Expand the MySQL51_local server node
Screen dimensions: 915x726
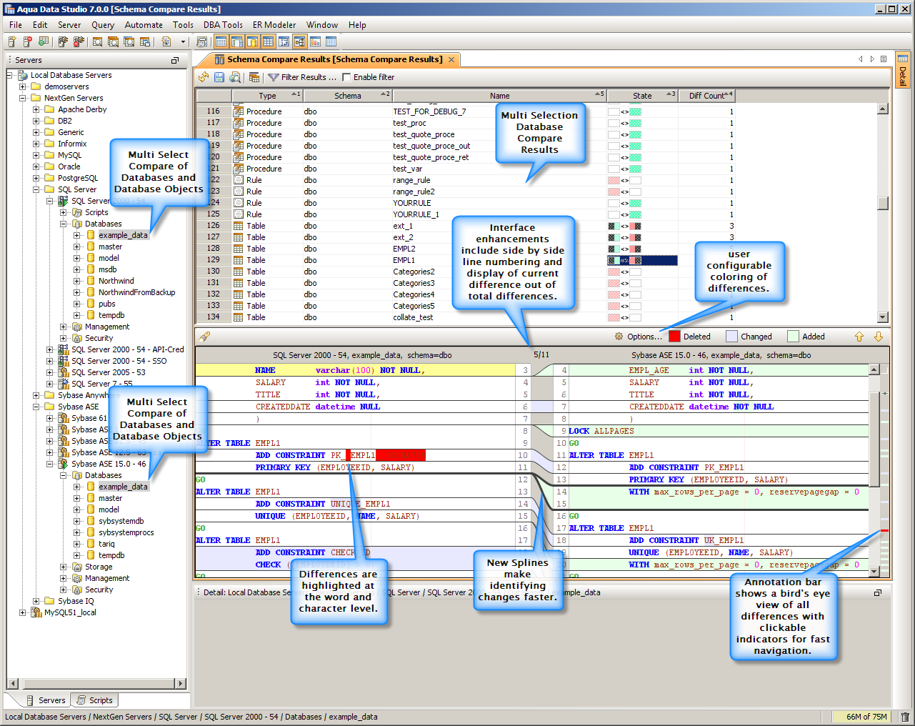pos(23,612)
